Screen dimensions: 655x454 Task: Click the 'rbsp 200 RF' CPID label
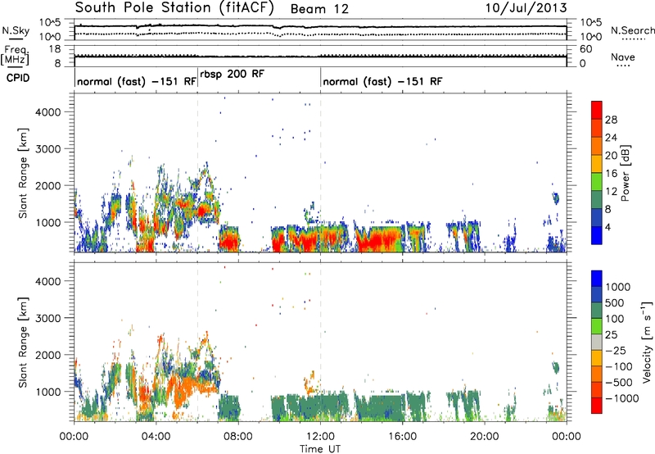click(232, 74)
